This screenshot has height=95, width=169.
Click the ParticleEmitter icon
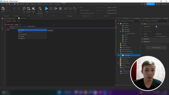(125, 34)
